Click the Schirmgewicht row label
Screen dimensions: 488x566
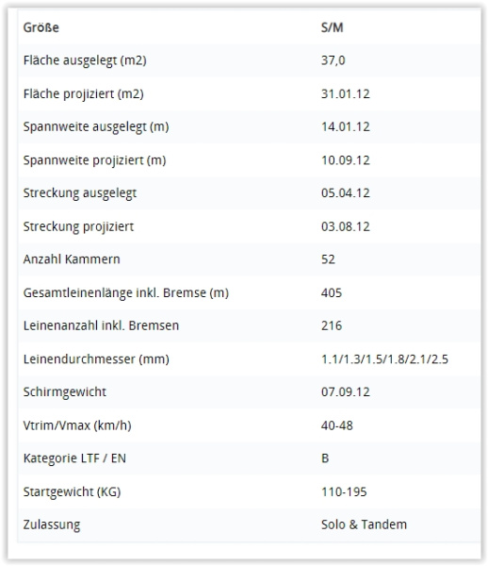pyautogui.click(x=64, y=392)
